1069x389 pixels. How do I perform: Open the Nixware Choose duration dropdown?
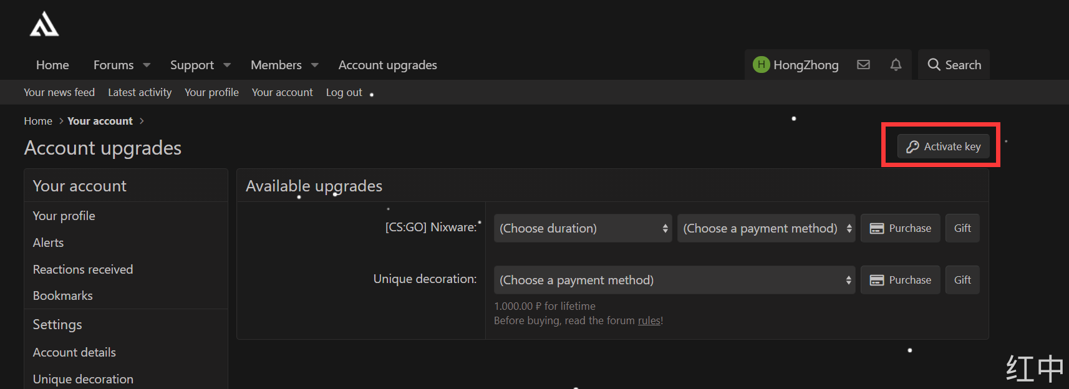click(583, 228)
